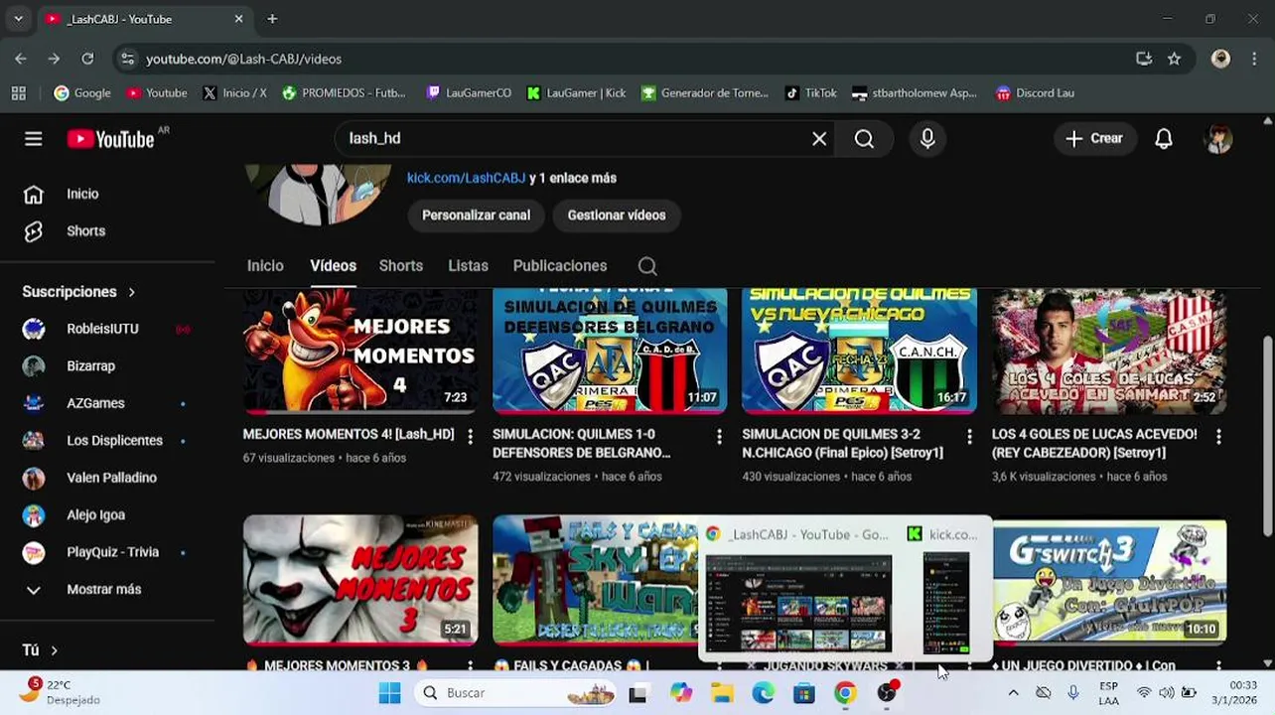Open the YouTube guide hamburger menu
Viewport: 1275px width, 715px height.
[x=34, y=139]
